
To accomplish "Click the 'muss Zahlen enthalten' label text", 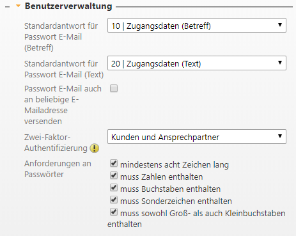I will [x=162, y=177].
